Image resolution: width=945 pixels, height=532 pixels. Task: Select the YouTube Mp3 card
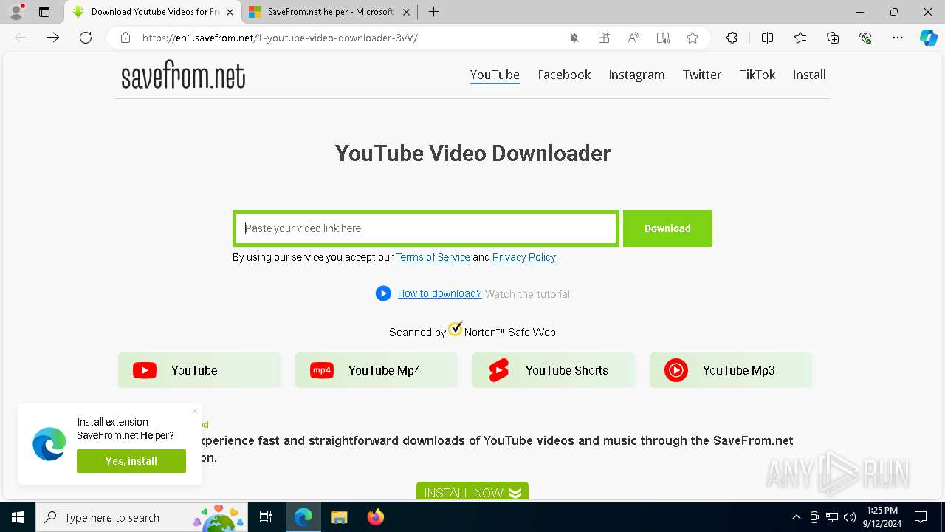click(x=731, y=370)
